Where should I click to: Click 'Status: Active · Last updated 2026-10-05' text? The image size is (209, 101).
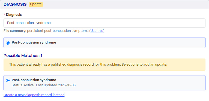[44, 85]
